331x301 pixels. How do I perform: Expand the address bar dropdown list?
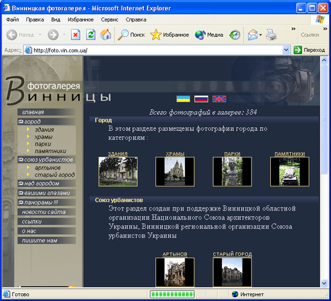tap(286, 50)
